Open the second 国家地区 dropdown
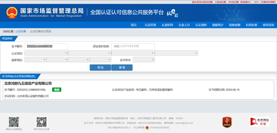The image size is (277, 133). click(x=57, y=60)
